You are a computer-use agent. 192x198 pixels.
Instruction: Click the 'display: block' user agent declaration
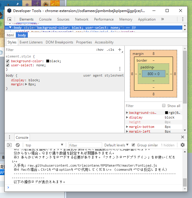(x=25, y=80)
